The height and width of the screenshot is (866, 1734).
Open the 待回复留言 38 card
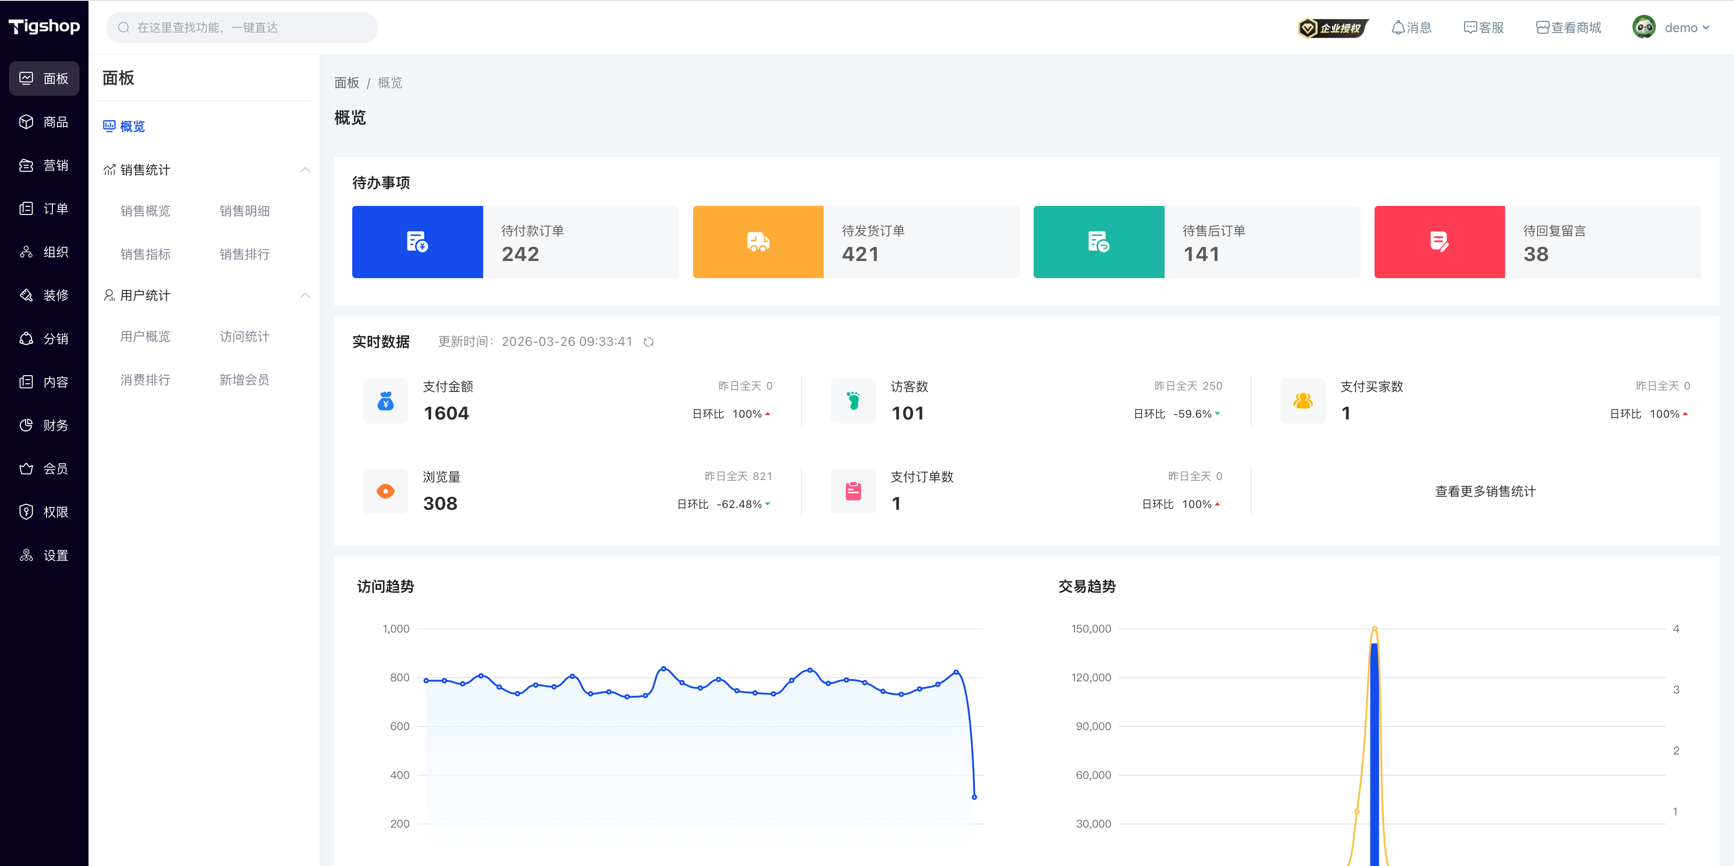click(x=1538, y=242)
